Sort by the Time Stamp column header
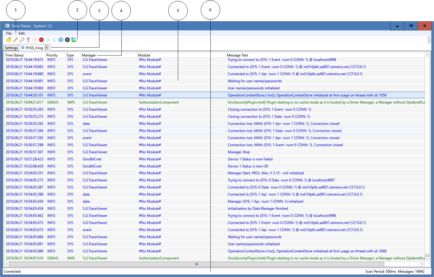Image resolution: width=434 pixels, height=277 pixels. [x=14, y=55]
